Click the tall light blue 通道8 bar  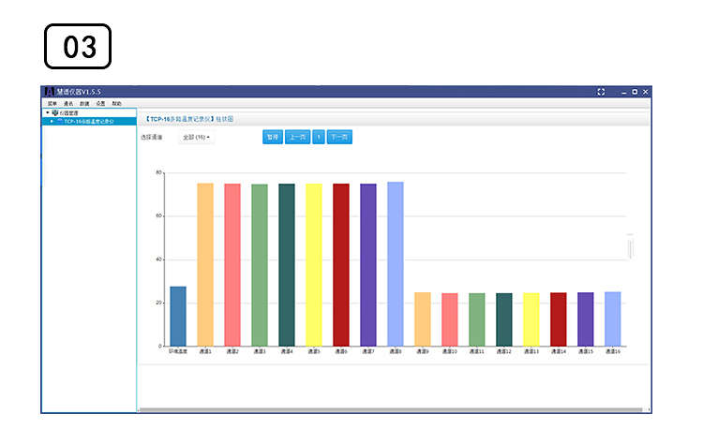click(x=396, y=264)
